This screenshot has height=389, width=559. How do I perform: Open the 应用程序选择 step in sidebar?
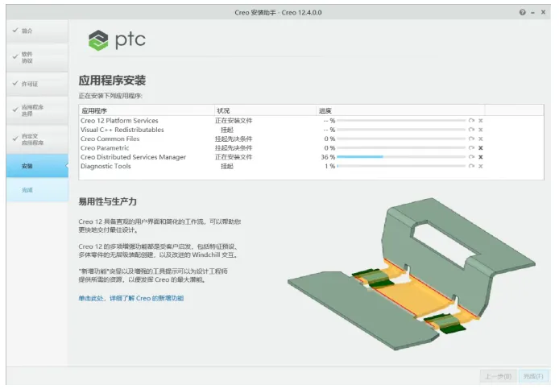(x=37, y=110)
